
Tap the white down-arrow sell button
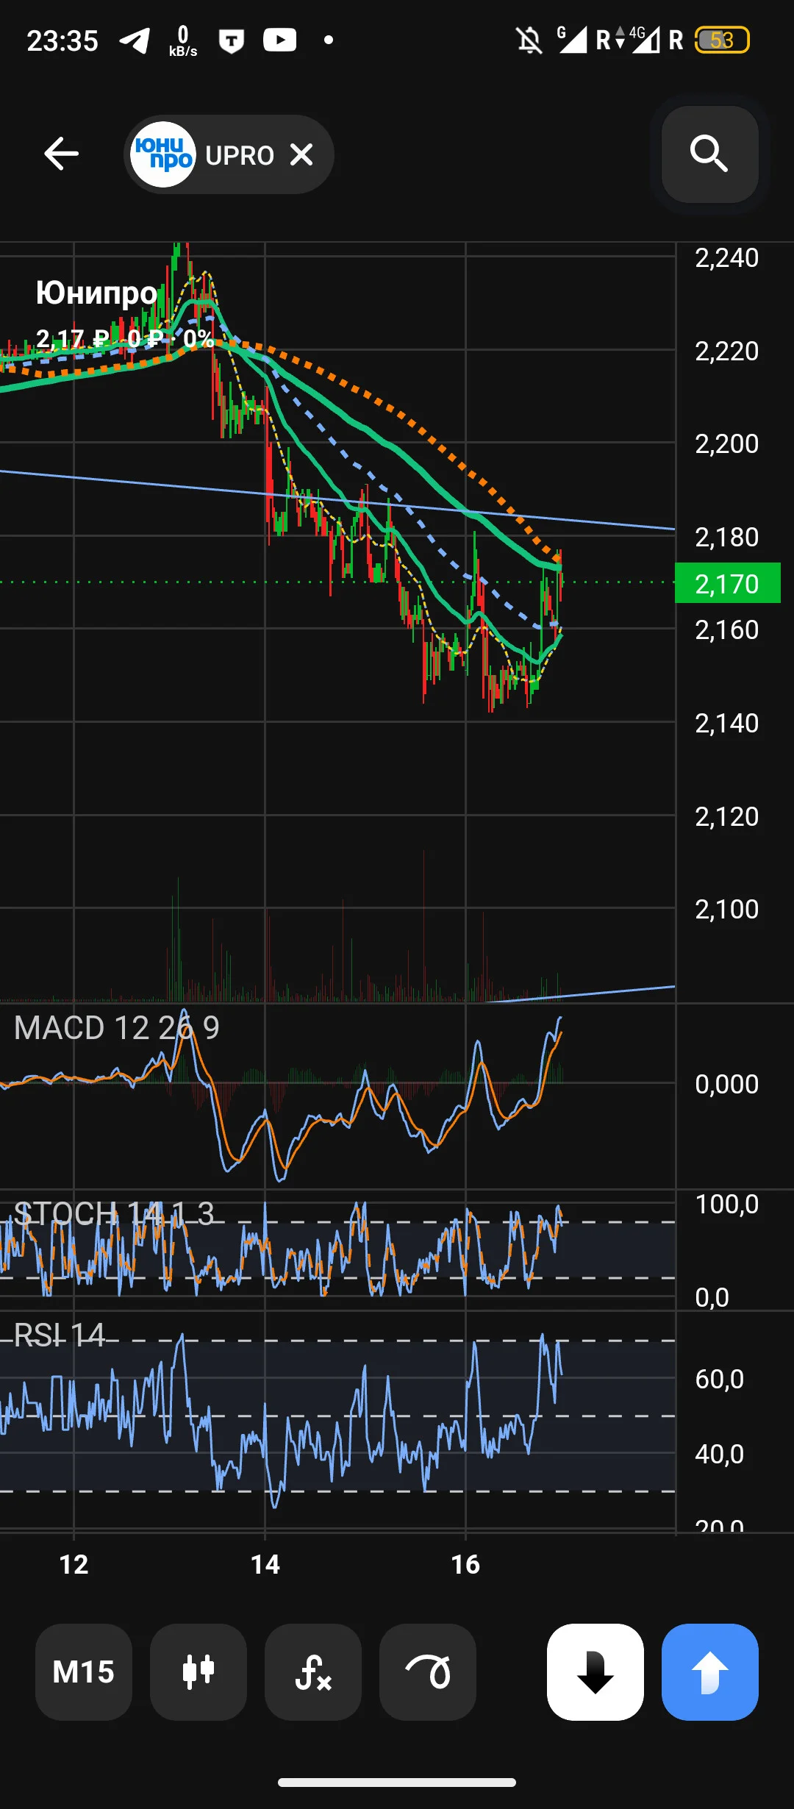(595, 1671)
